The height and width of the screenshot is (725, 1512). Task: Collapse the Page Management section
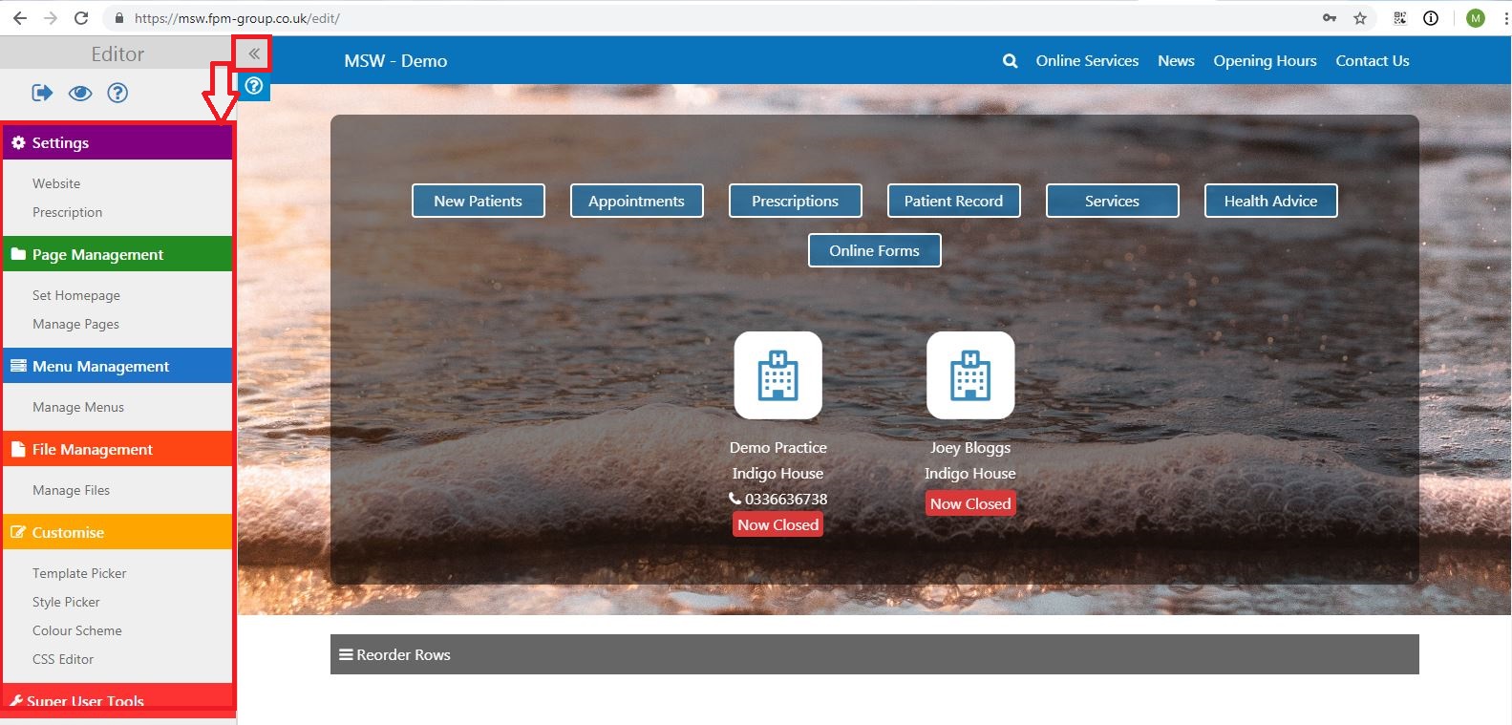tap(117, 255)
